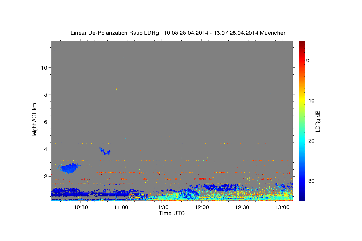Viewport: 362px width, 241px height.
Task: Click the colorbar value label -10
Action: coord(310,101)
